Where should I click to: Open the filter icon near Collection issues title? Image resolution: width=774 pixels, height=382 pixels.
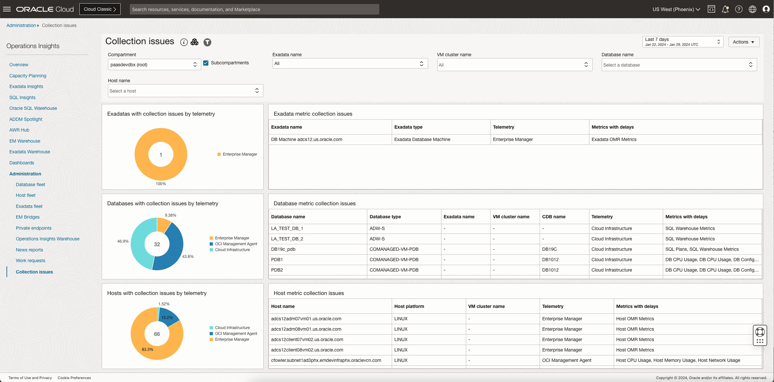207,42
